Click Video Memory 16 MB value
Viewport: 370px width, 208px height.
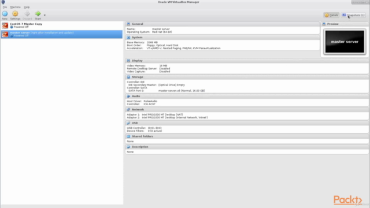tap(163, 66)
